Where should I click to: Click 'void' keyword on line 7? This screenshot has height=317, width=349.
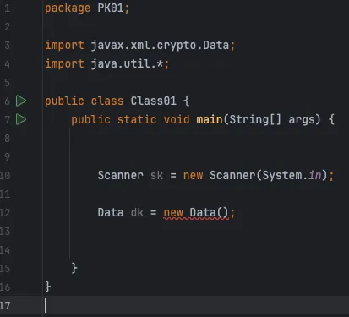177,119
